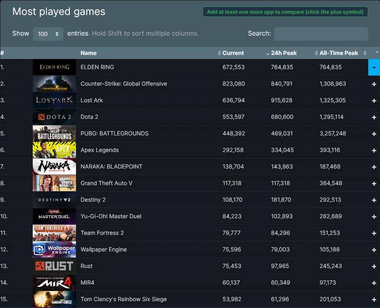This screenshot has height=308, width=380.
Task: Sort by 24h Peak column header
Action: [283, 53]
